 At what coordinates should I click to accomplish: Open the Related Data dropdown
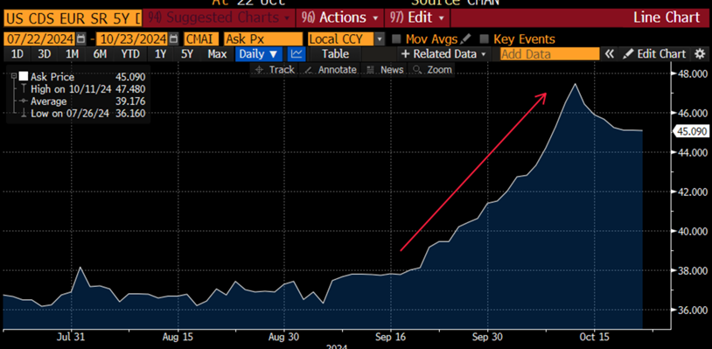444,54
